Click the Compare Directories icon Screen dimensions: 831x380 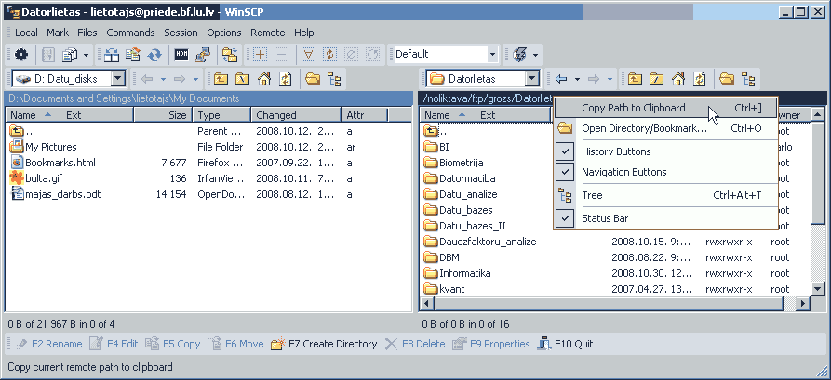click(112, 54)
